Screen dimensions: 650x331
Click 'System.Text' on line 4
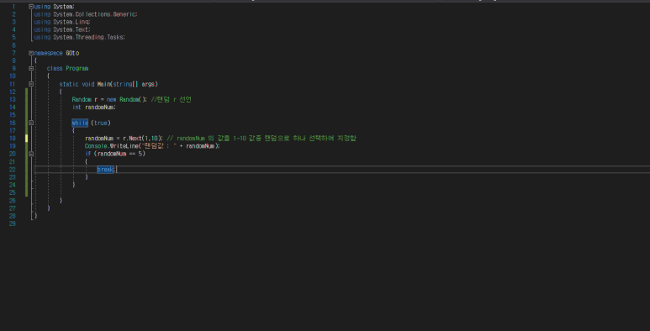(x=71, y=30)
